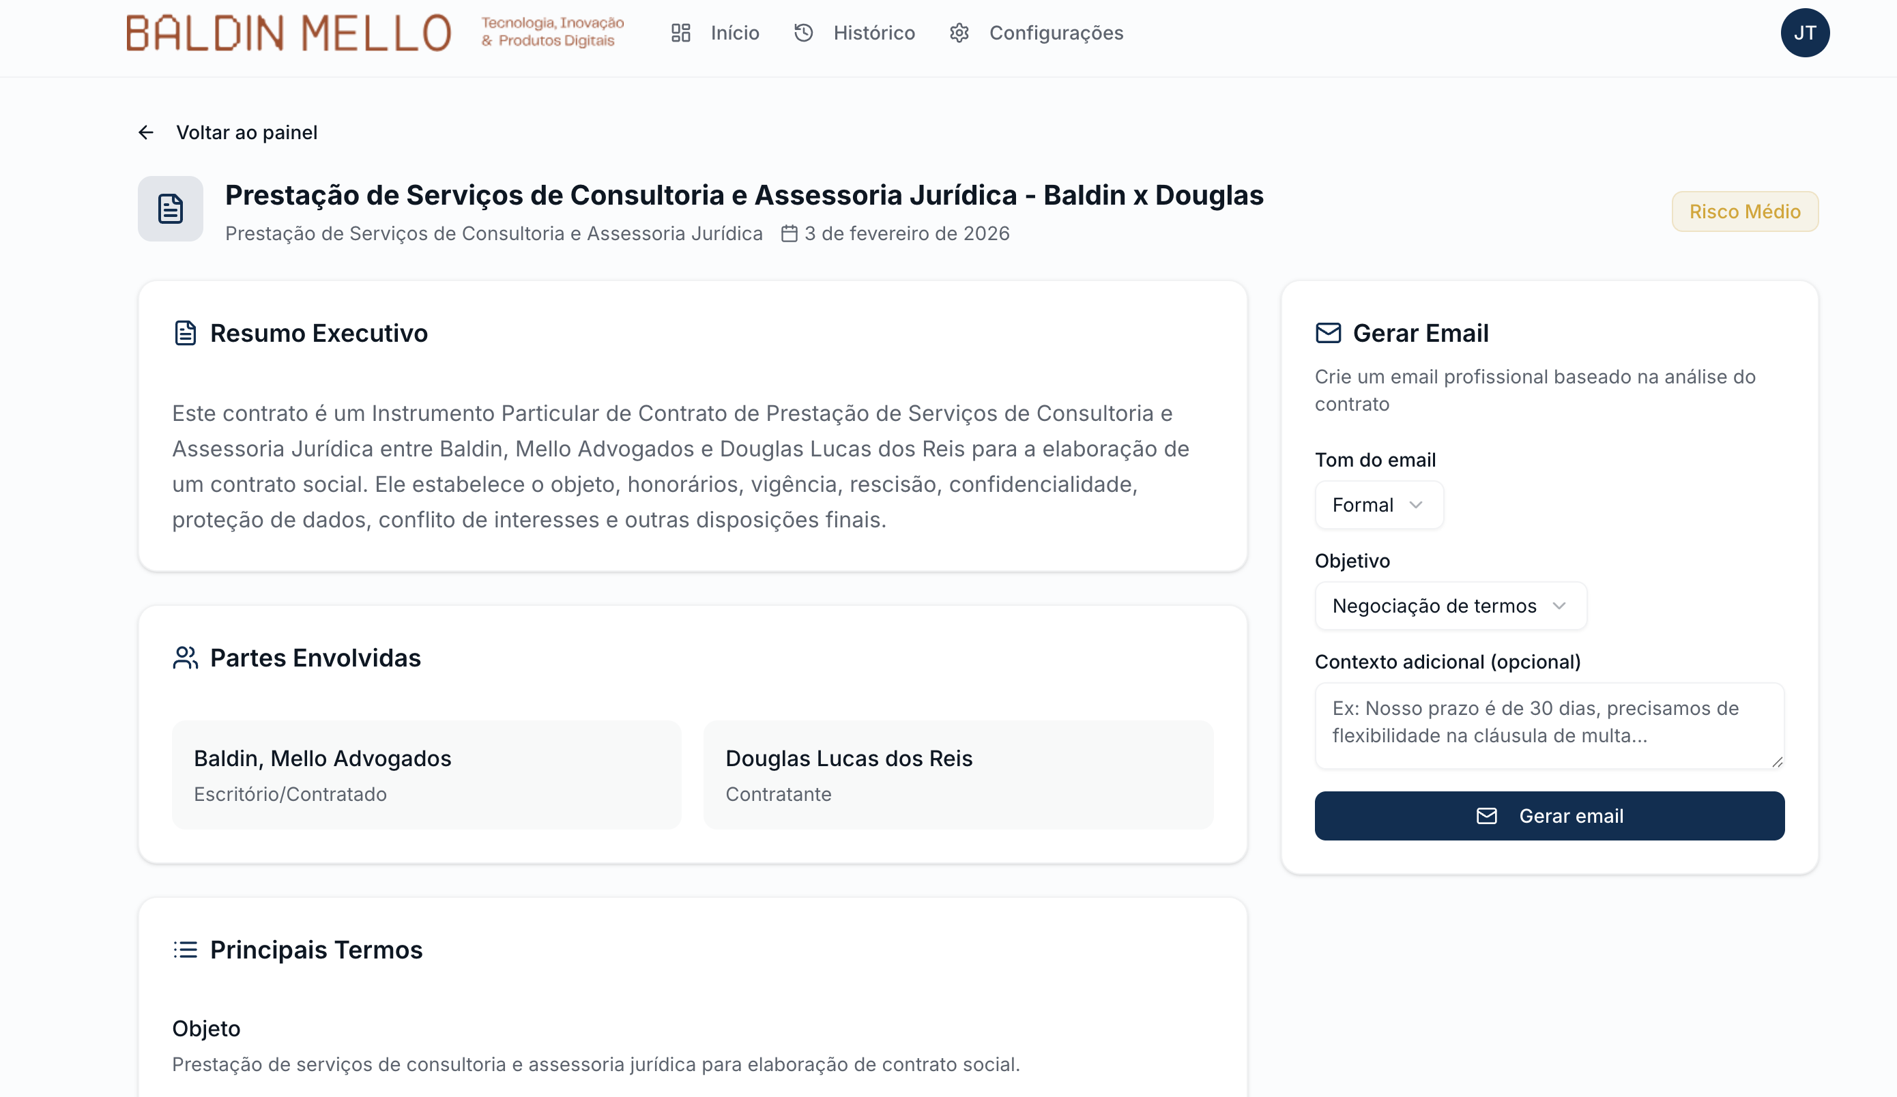Select the Baldin, Mello Advogados party card
1897x1097 pixels.
tap(426, 775)
